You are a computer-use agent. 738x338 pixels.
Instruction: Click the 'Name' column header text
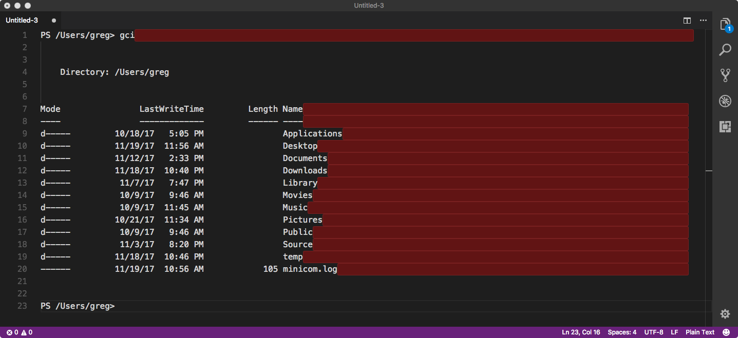[293, 109]
